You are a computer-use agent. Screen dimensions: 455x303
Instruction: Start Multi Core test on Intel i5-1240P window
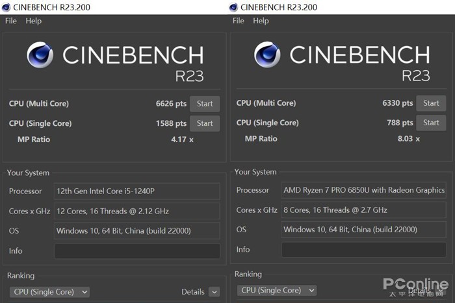click(205, 104)
